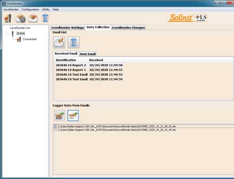
Task: Switch to the LevelSender Changes tab
Action: (128, 28)
